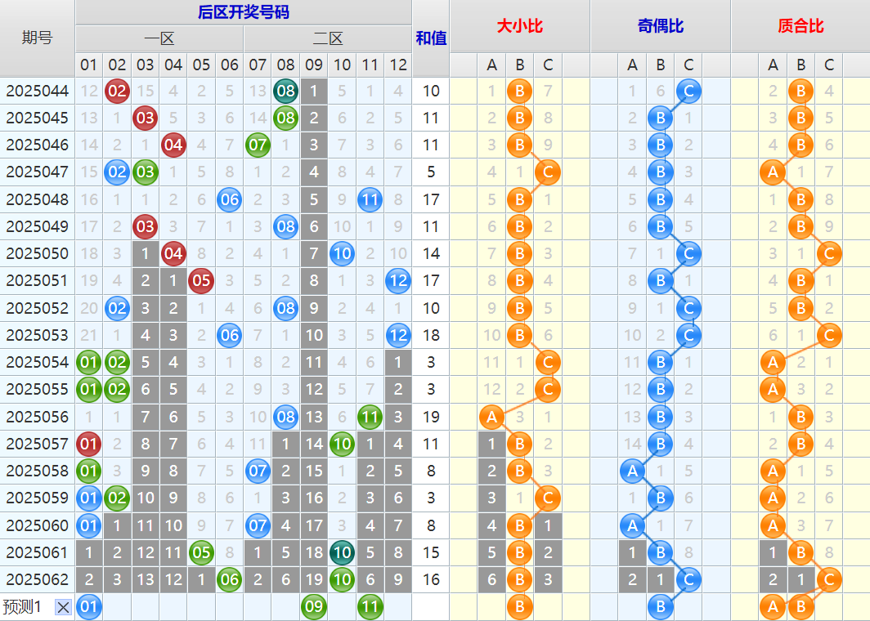This screenshot has height=621, width=870.
Task: Click 和值 value 5 in row 2025047
Action: coord(431,172)
